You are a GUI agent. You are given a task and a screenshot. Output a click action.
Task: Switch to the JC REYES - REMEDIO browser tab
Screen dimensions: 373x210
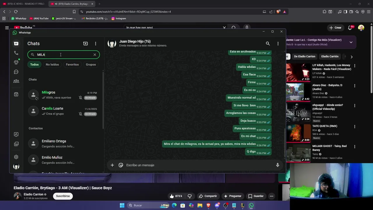coord(24,4)
